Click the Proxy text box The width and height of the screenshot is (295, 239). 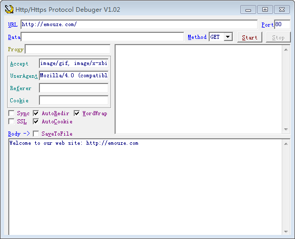(67, 49)
